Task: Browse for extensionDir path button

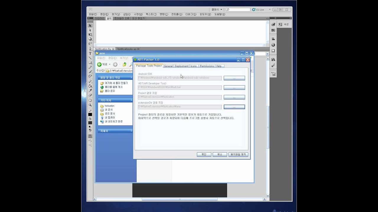Action: coord(234,107)
